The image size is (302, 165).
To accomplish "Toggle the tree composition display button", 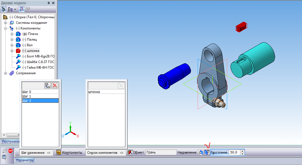I will [x=22, y=9].
